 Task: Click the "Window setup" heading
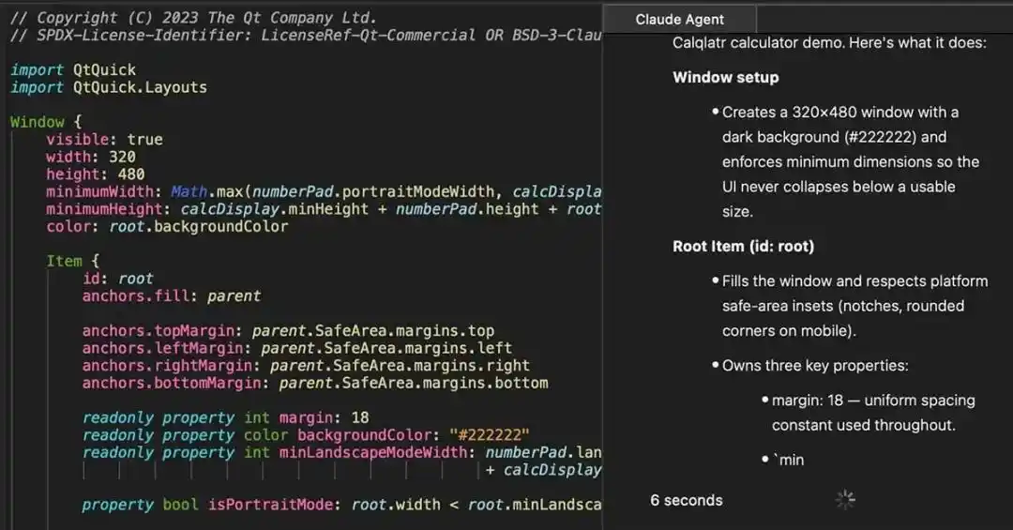[x=725, y=78]
